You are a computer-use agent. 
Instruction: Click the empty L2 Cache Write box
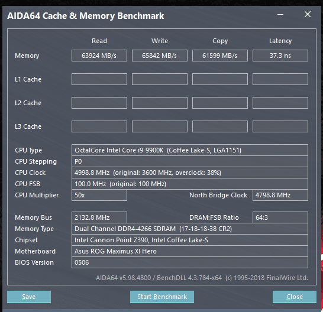(160, 103)
